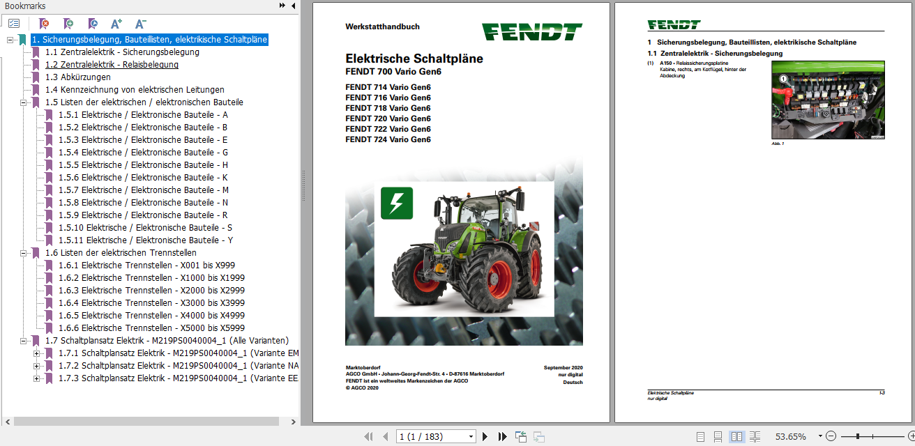Click the expand panel double-arrow icon

(282, 6)
